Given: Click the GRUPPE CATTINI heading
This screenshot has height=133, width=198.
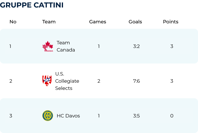Looking at the screenshot, I should 32,5.
